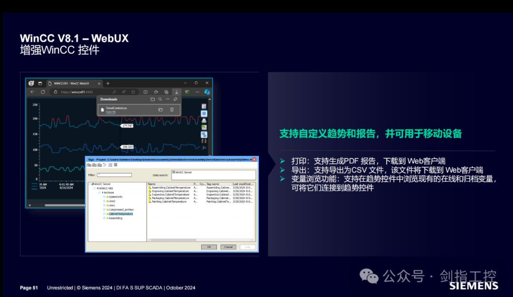This screenshot has height=297, width=513.
Task: Click Open file under TrendControl.csv
Action: click(111, 113)
